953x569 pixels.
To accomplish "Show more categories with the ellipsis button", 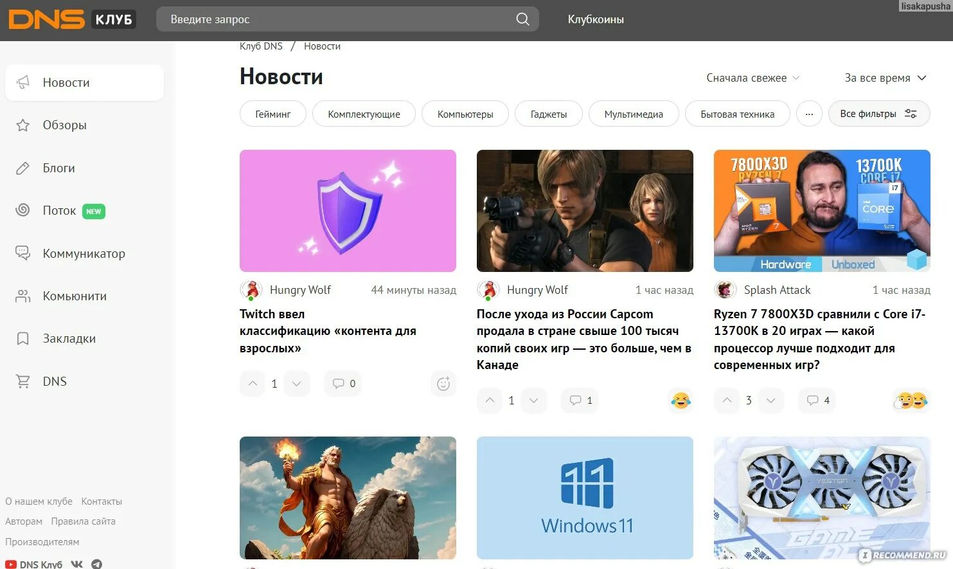I will click(809, 114).
